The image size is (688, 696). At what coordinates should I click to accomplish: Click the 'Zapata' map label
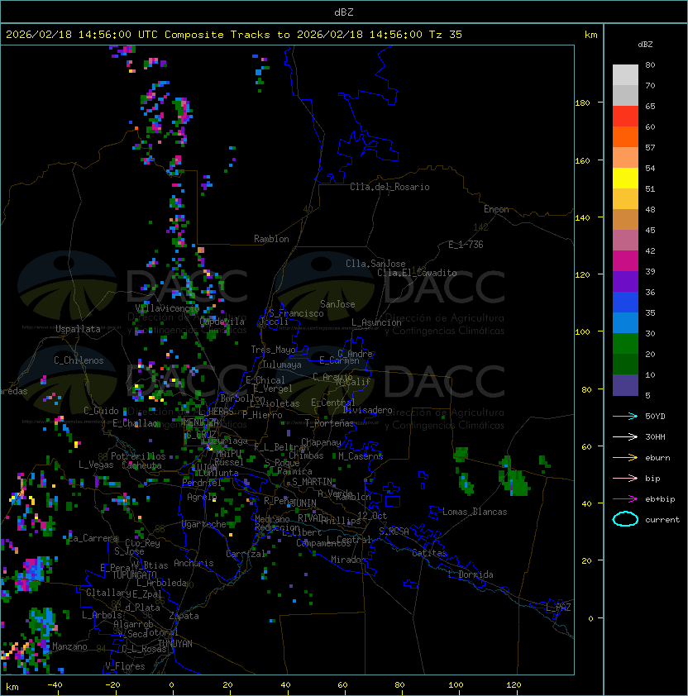pyautogui.click(x=184, y=616)
